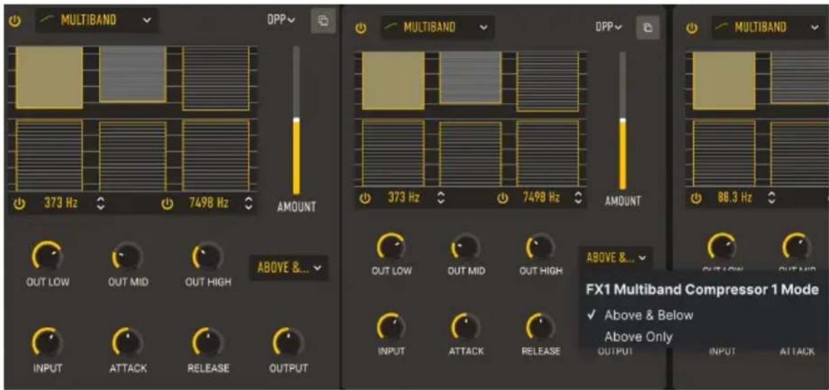The image size is (829, 390).
Task: Click the solid low band block, third panel
Action: [724, 81]
